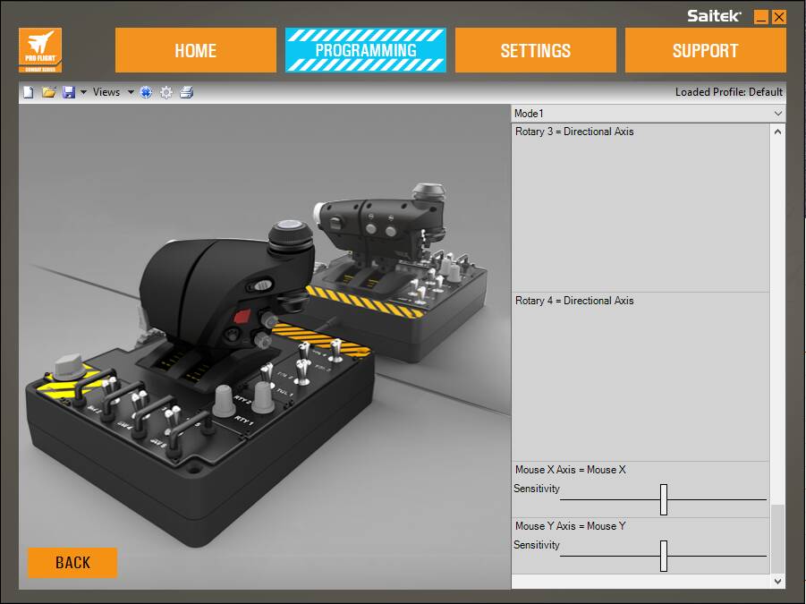The height and width of the screenshot is (604, 806).
Task: Open the gear options icon in toolbar
Action: 166,92
